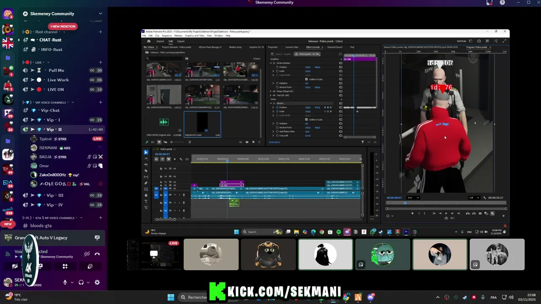Screen dimensions: 541x304
Task: Open the Discord help icon in the title bar
Action: click(502, 3)
